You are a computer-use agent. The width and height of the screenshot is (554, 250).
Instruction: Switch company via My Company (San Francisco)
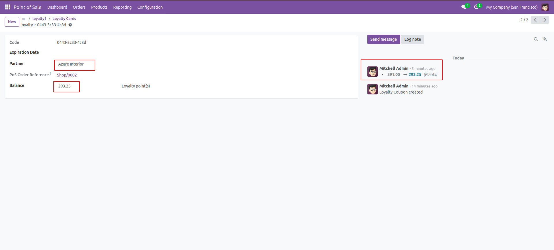click(x=512, y=7)
